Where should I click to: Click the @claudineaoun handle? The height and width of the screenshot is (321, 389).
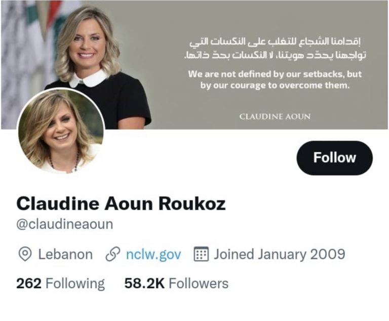[x=64, y=224]
